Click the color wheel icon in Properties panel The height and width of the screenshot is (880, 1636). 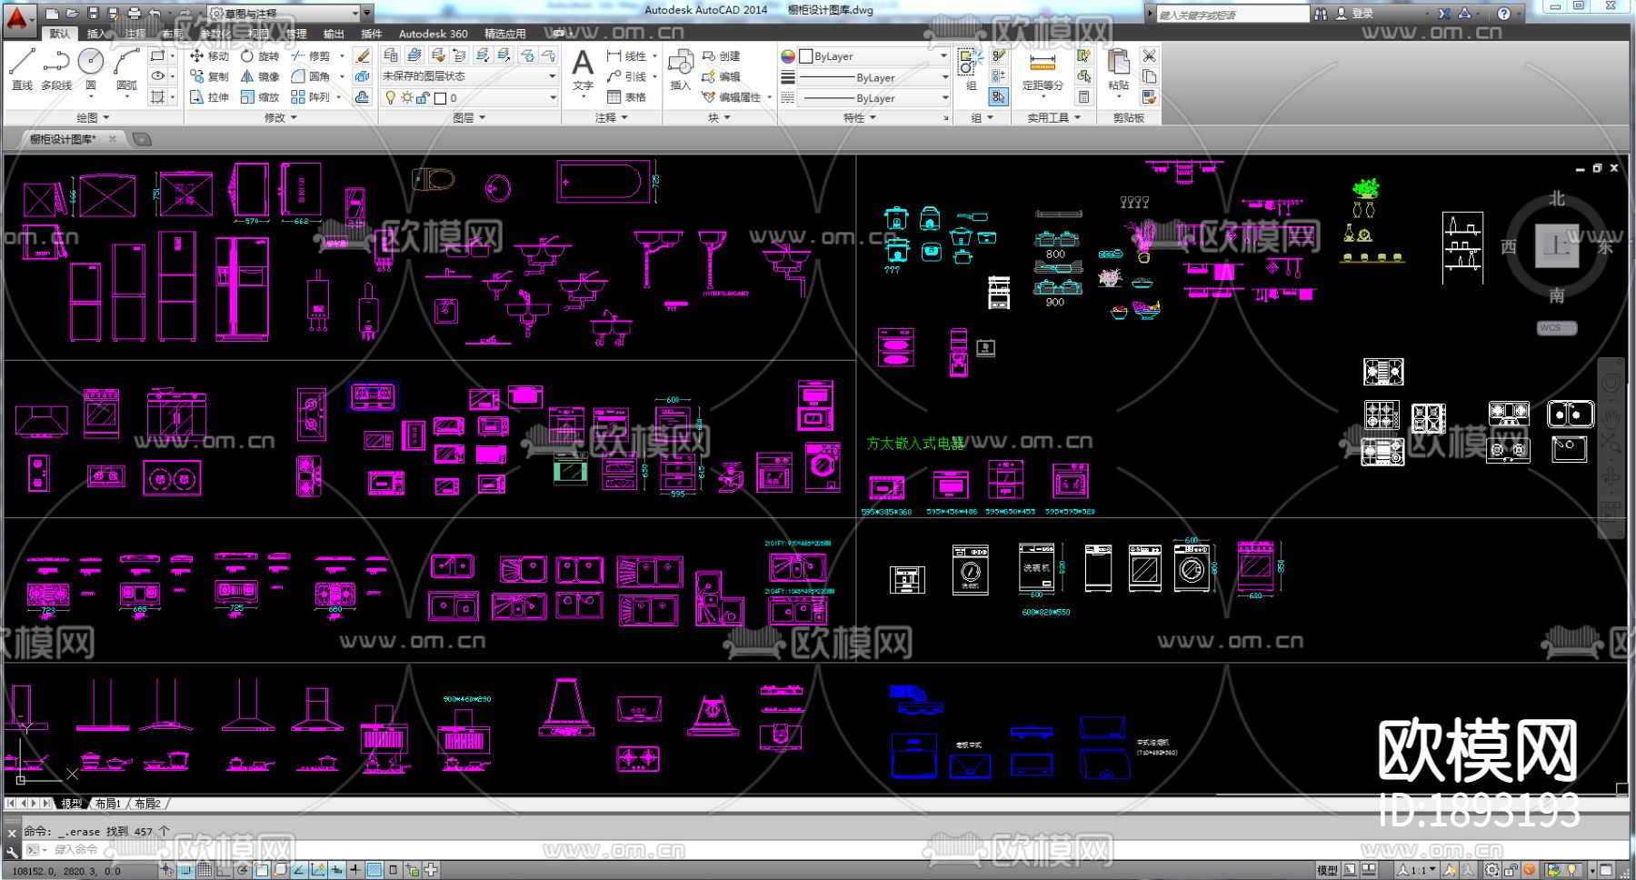pyautogui.click(x=788, y=56)
